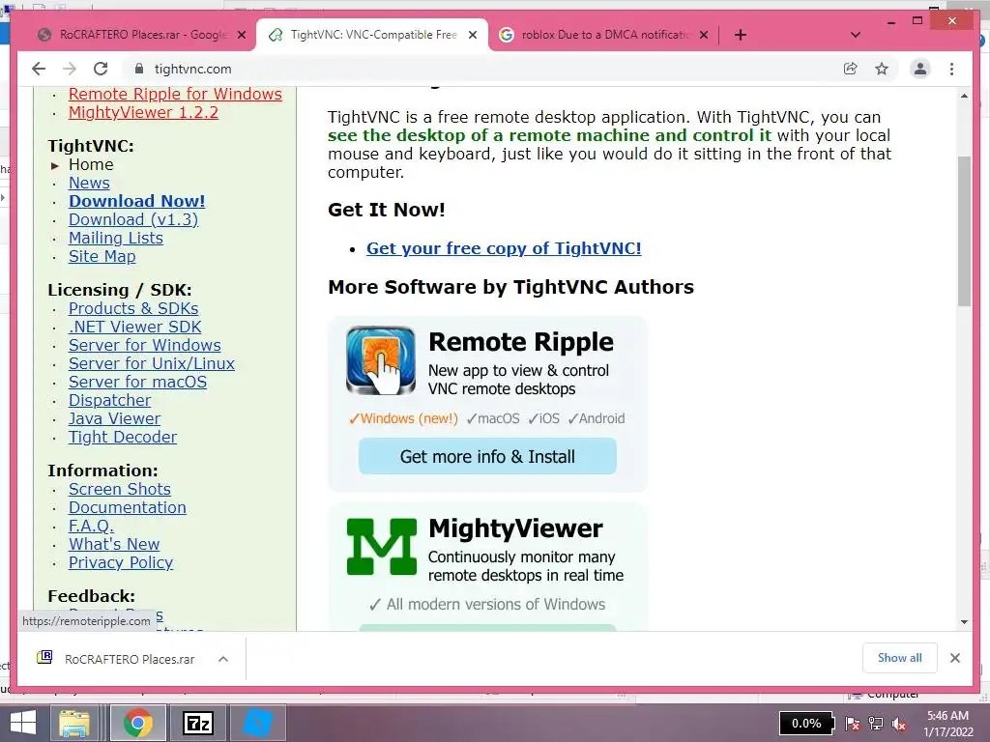Open Get your free copy of TightVNC link
Viewport: 990px width, 742px height.
coord(504,248)
